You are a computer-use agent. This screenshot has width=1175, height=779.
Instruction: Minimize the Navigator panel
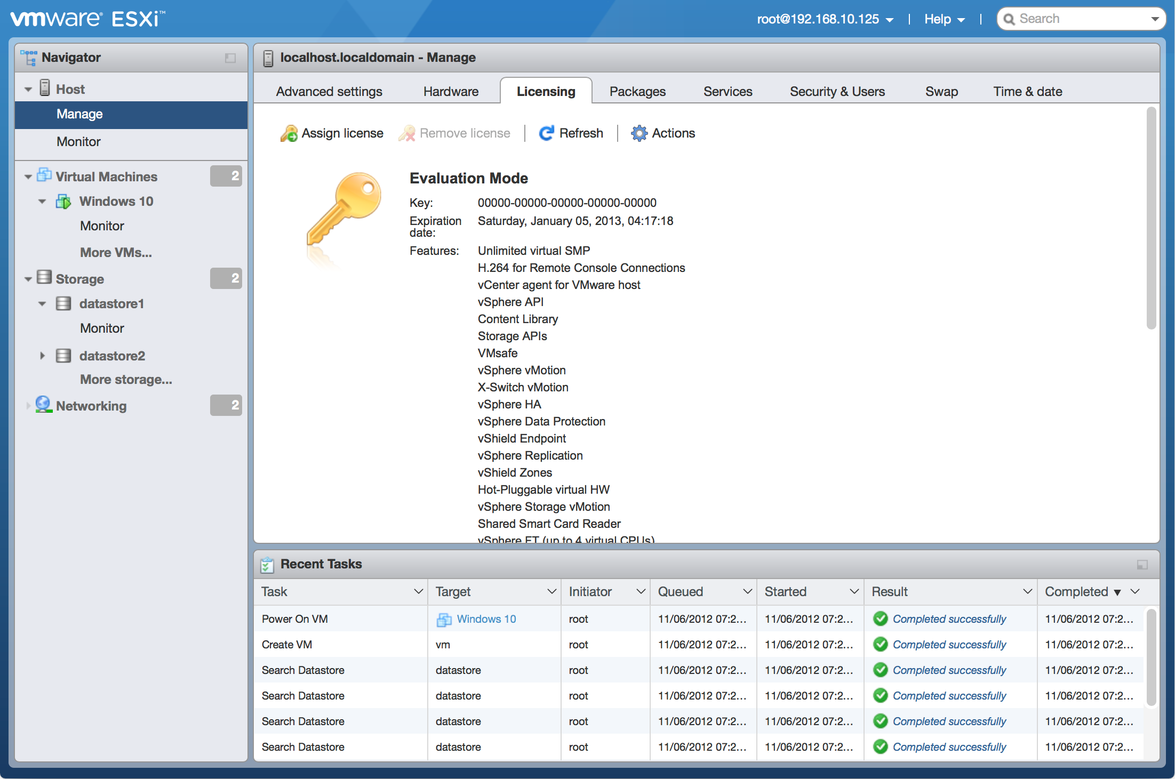[x=230, y=58]
